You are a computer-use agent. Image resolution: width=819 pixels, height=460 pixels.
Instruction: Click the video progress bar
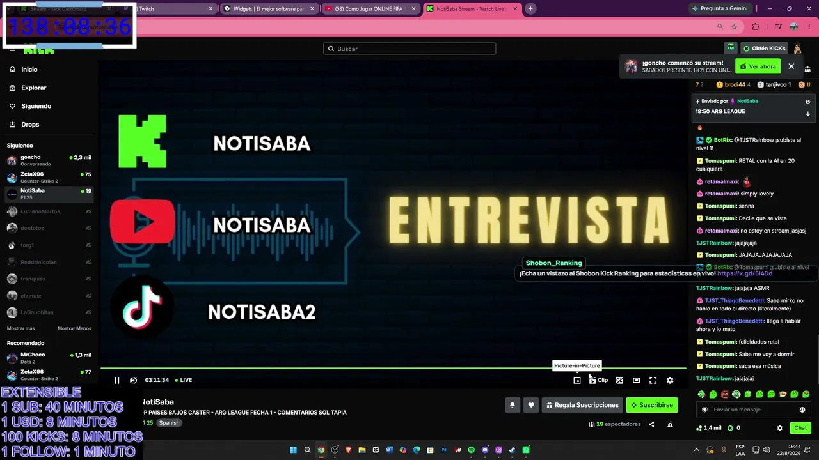tap(393, 368)
